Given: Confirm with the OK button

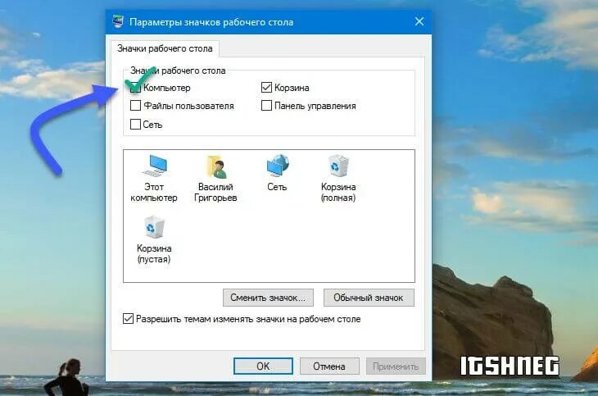Looking at the screenshot, I should pos(263,366).
